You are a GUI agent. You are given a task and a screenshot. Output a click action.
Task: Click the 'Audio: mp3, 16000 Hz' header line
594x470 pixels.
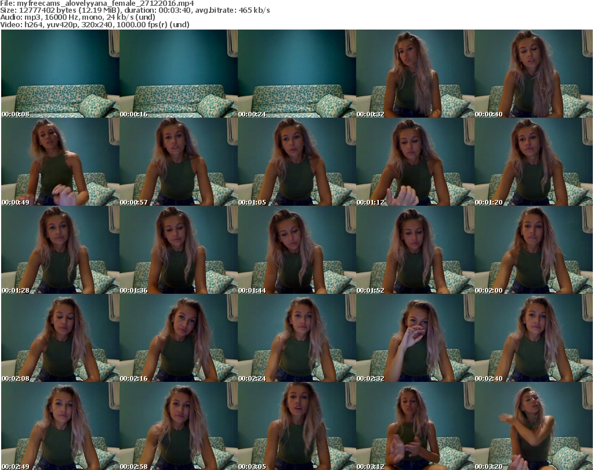pyautogui.click(x=78, y=17)
